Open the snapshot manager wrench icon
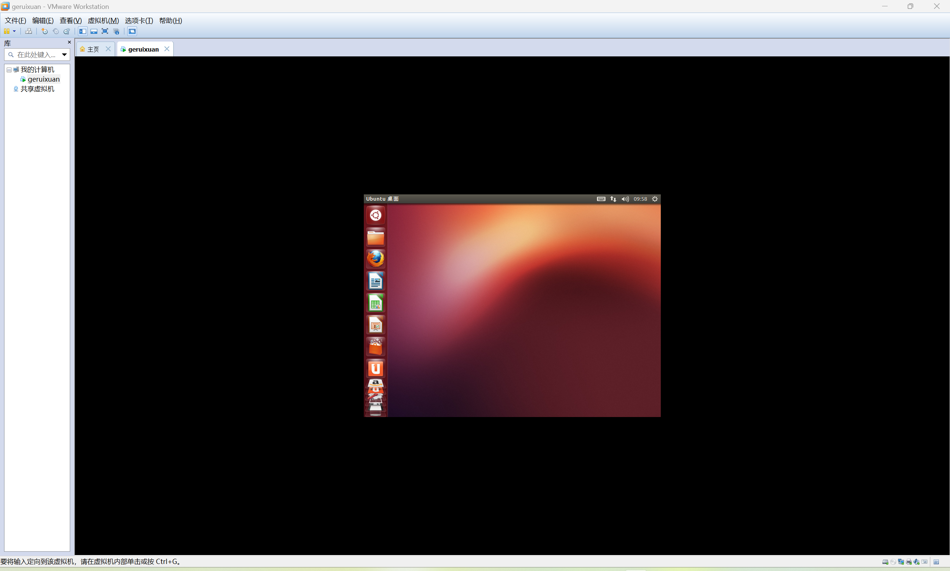 click(67, 31)
